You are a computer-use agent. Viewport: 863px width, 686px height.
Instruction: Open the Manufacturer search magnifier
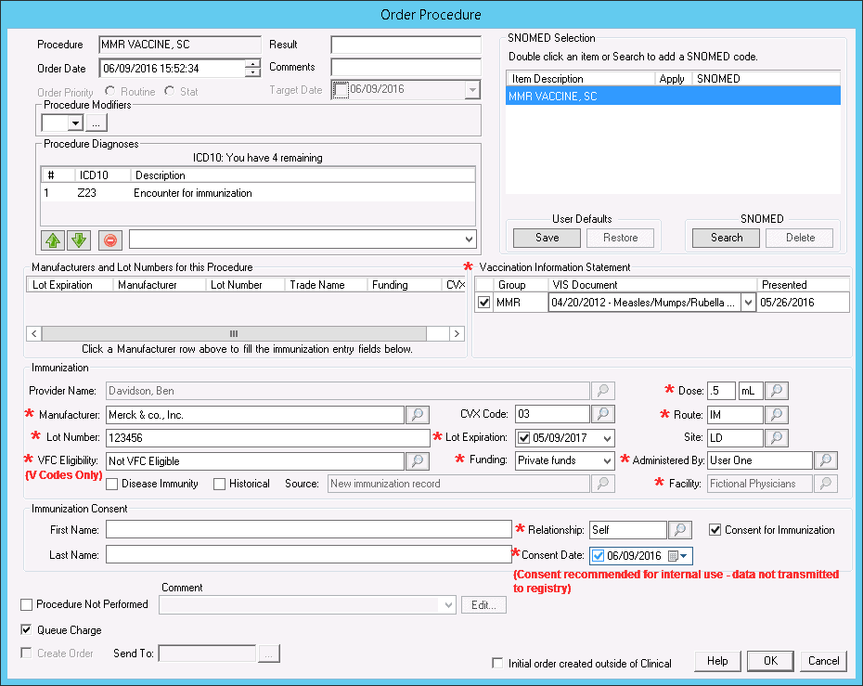pos(418,414)
